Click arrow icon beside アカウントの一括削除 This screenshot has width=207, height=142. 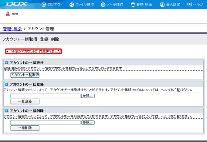(x=7, y=111)
